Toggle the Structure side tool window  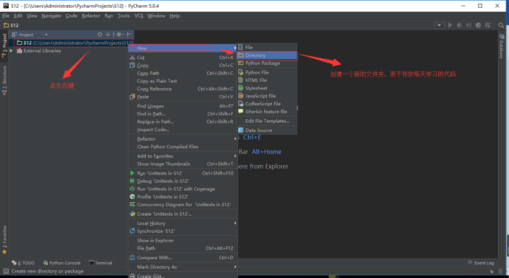(4, 80)
